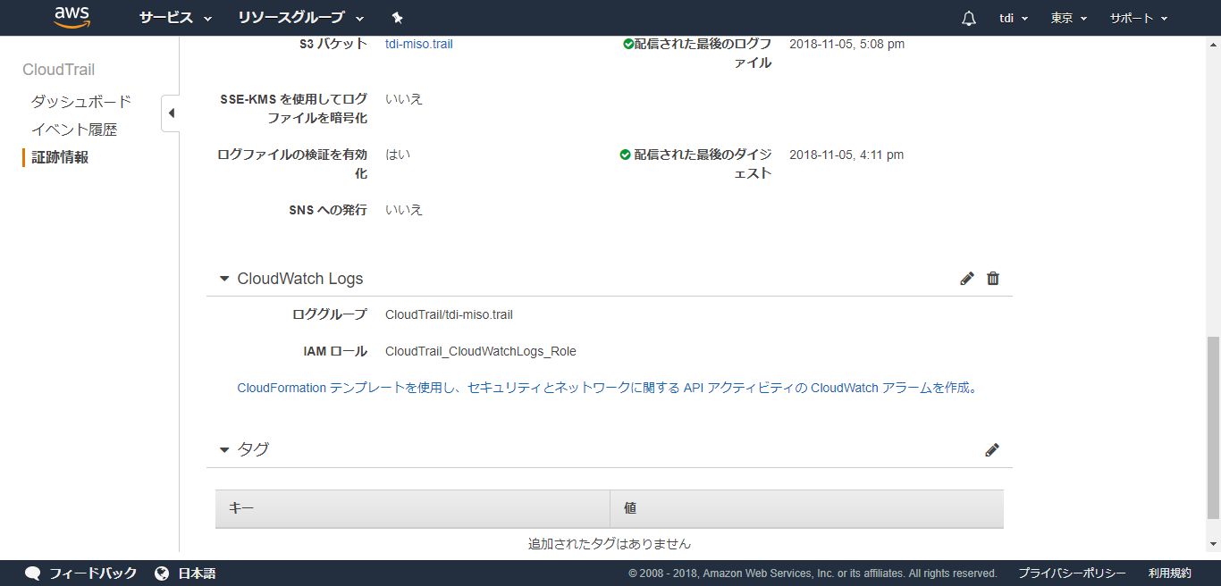
Task: Collapse the CloudWatch Logs section
Action: pyautogui.click(x=224, y=279)
